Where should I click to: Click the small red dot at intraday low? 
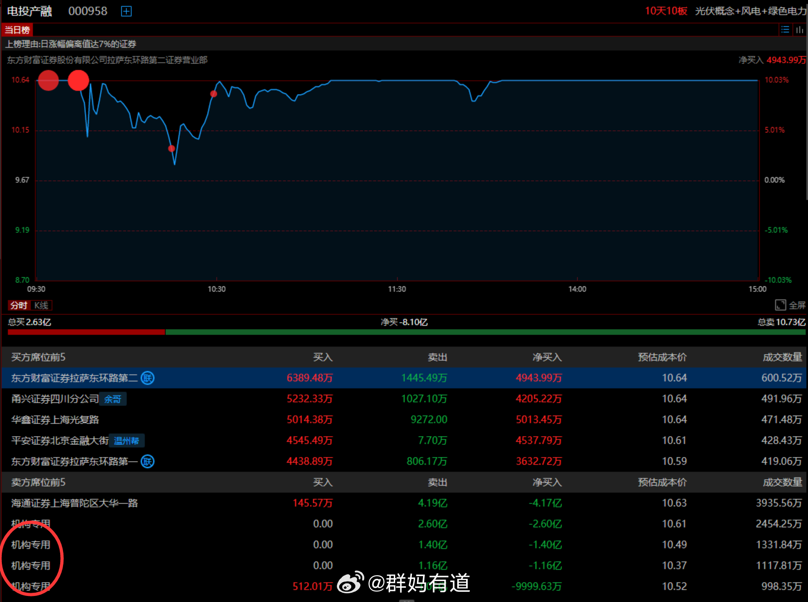pyautogui.click(x=171, y=149)
